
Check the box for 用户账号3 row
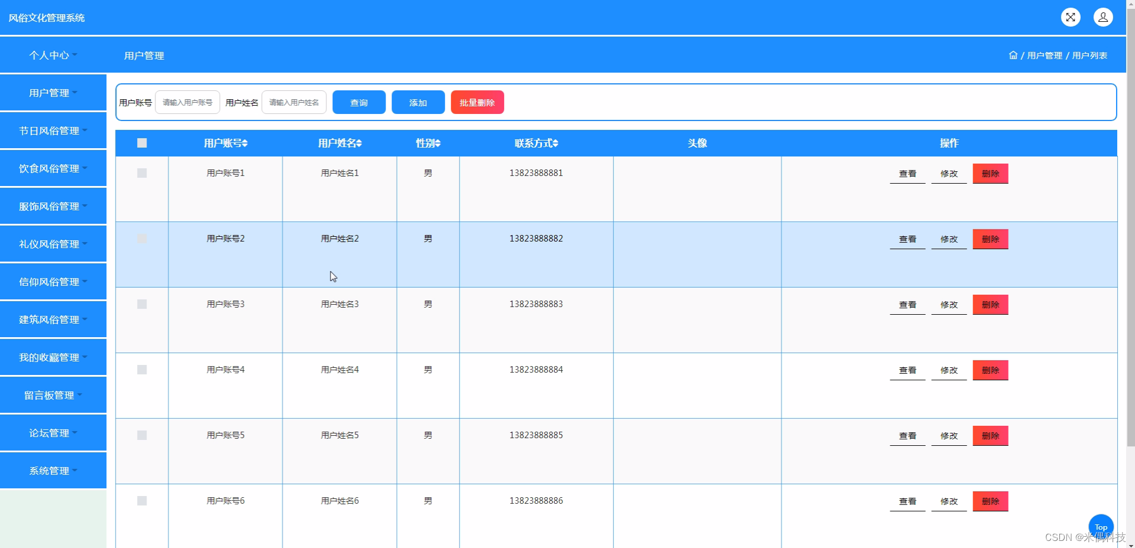(x=142, y=304)
